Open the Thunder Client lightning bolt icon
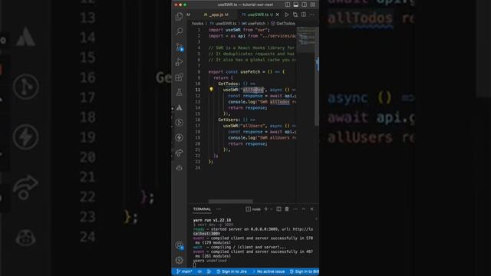 click(x=179, y=138)
